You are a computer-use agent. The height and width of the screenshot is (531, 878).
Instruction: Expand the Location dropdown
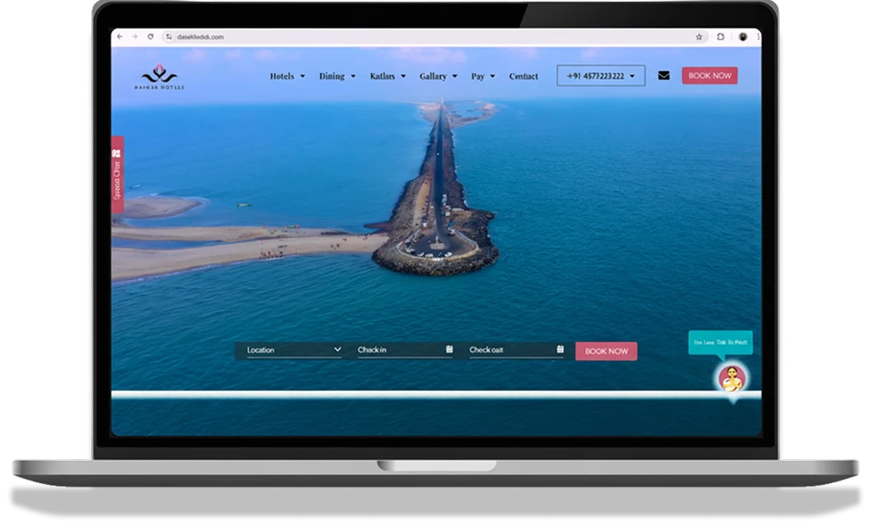click(x=293, y=350)
